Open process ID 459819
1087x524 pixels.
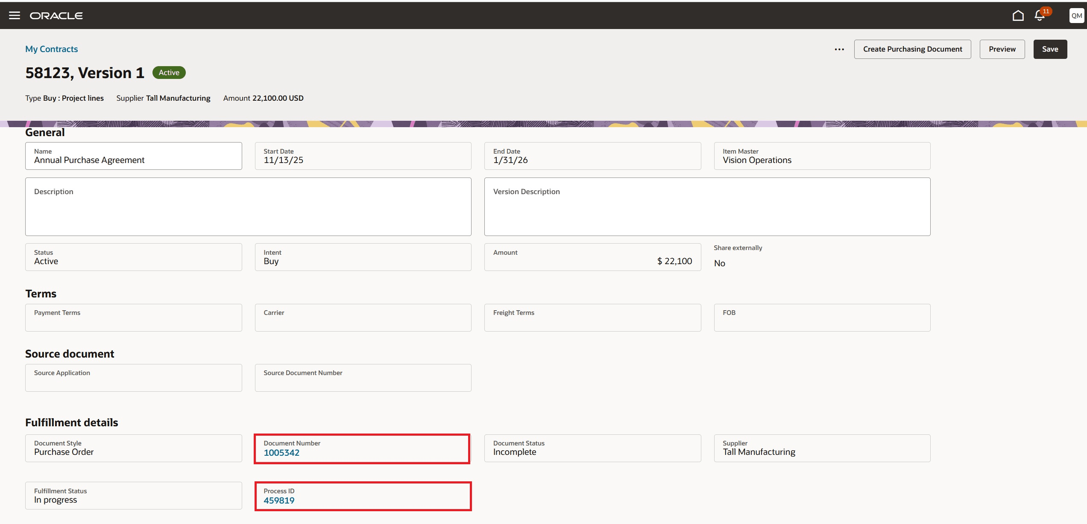coord(279,500)
